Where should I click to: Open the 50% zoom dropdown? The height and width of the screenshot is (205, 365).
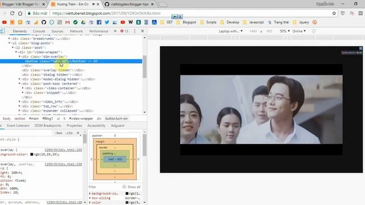pos(285,31)
